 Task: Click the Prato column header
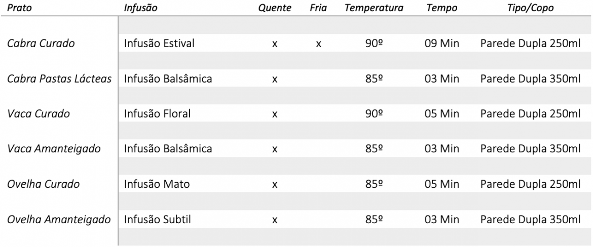(19, 8)
